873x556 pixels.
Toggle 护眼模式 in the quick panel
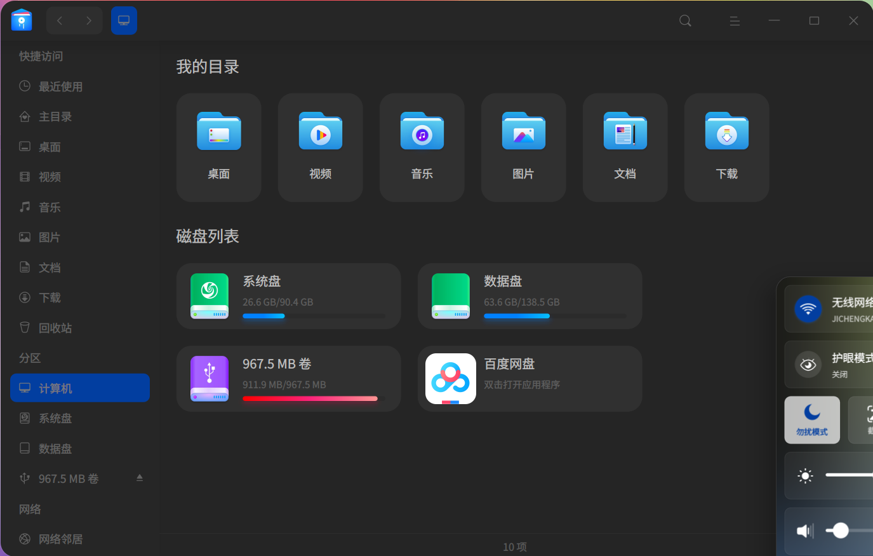point(808,365)
